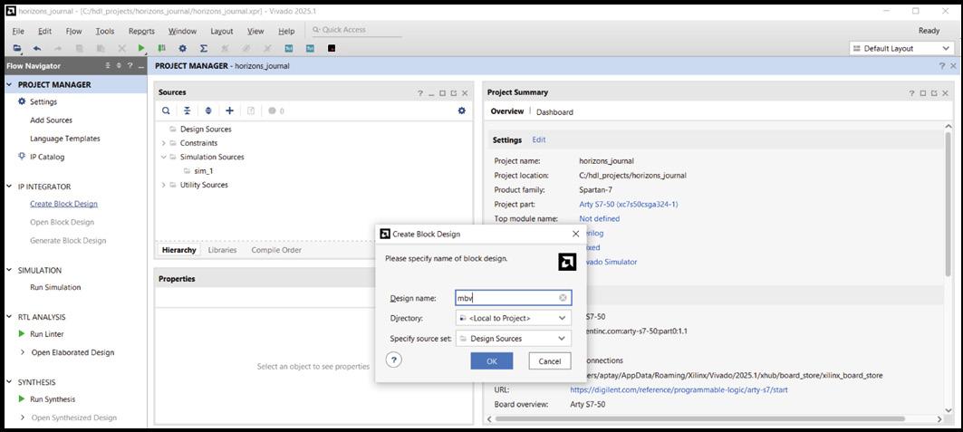The image size is (963, 432).
Task: Expand the Constraints tree node
Action: (163, 143)
